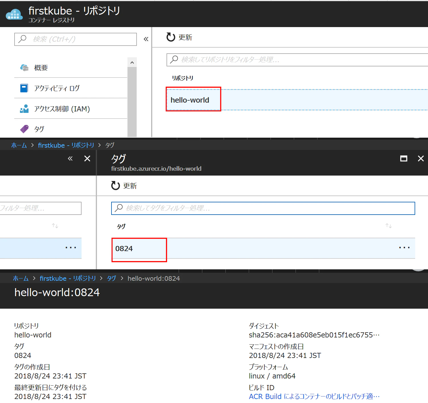Click the linux / amd64 platform value
The width and height of the screenshot is (428, 403).
272,376
